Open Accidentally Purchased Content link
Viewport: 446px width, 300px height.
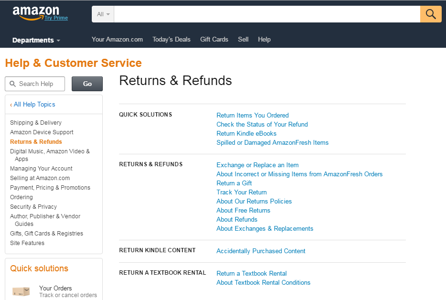point(261,251)
